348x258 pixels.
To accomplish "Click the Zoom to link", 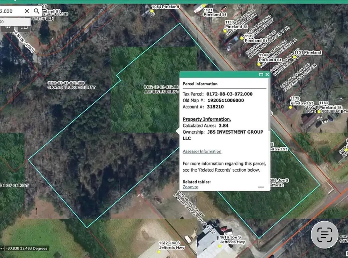I will pos(190,187).
